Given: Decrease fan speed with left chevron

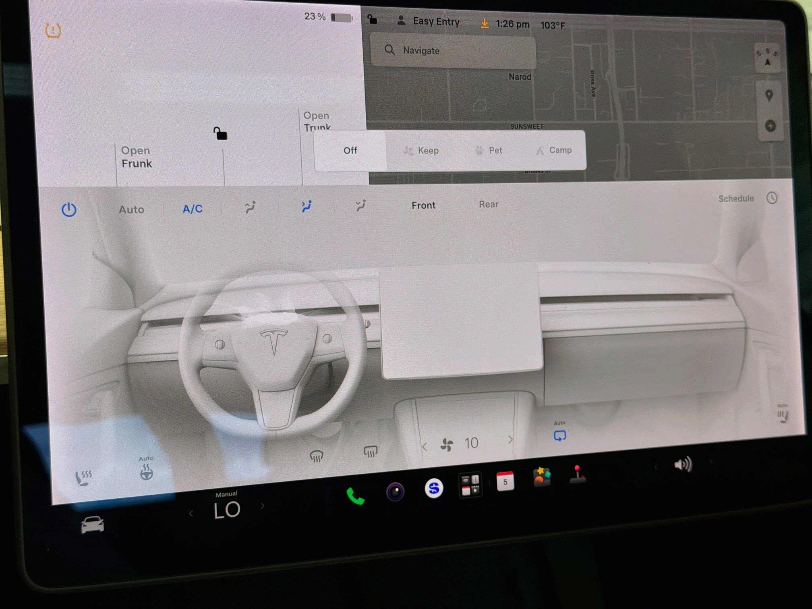Looking at the screenshot, I should [x=424, y=447].
